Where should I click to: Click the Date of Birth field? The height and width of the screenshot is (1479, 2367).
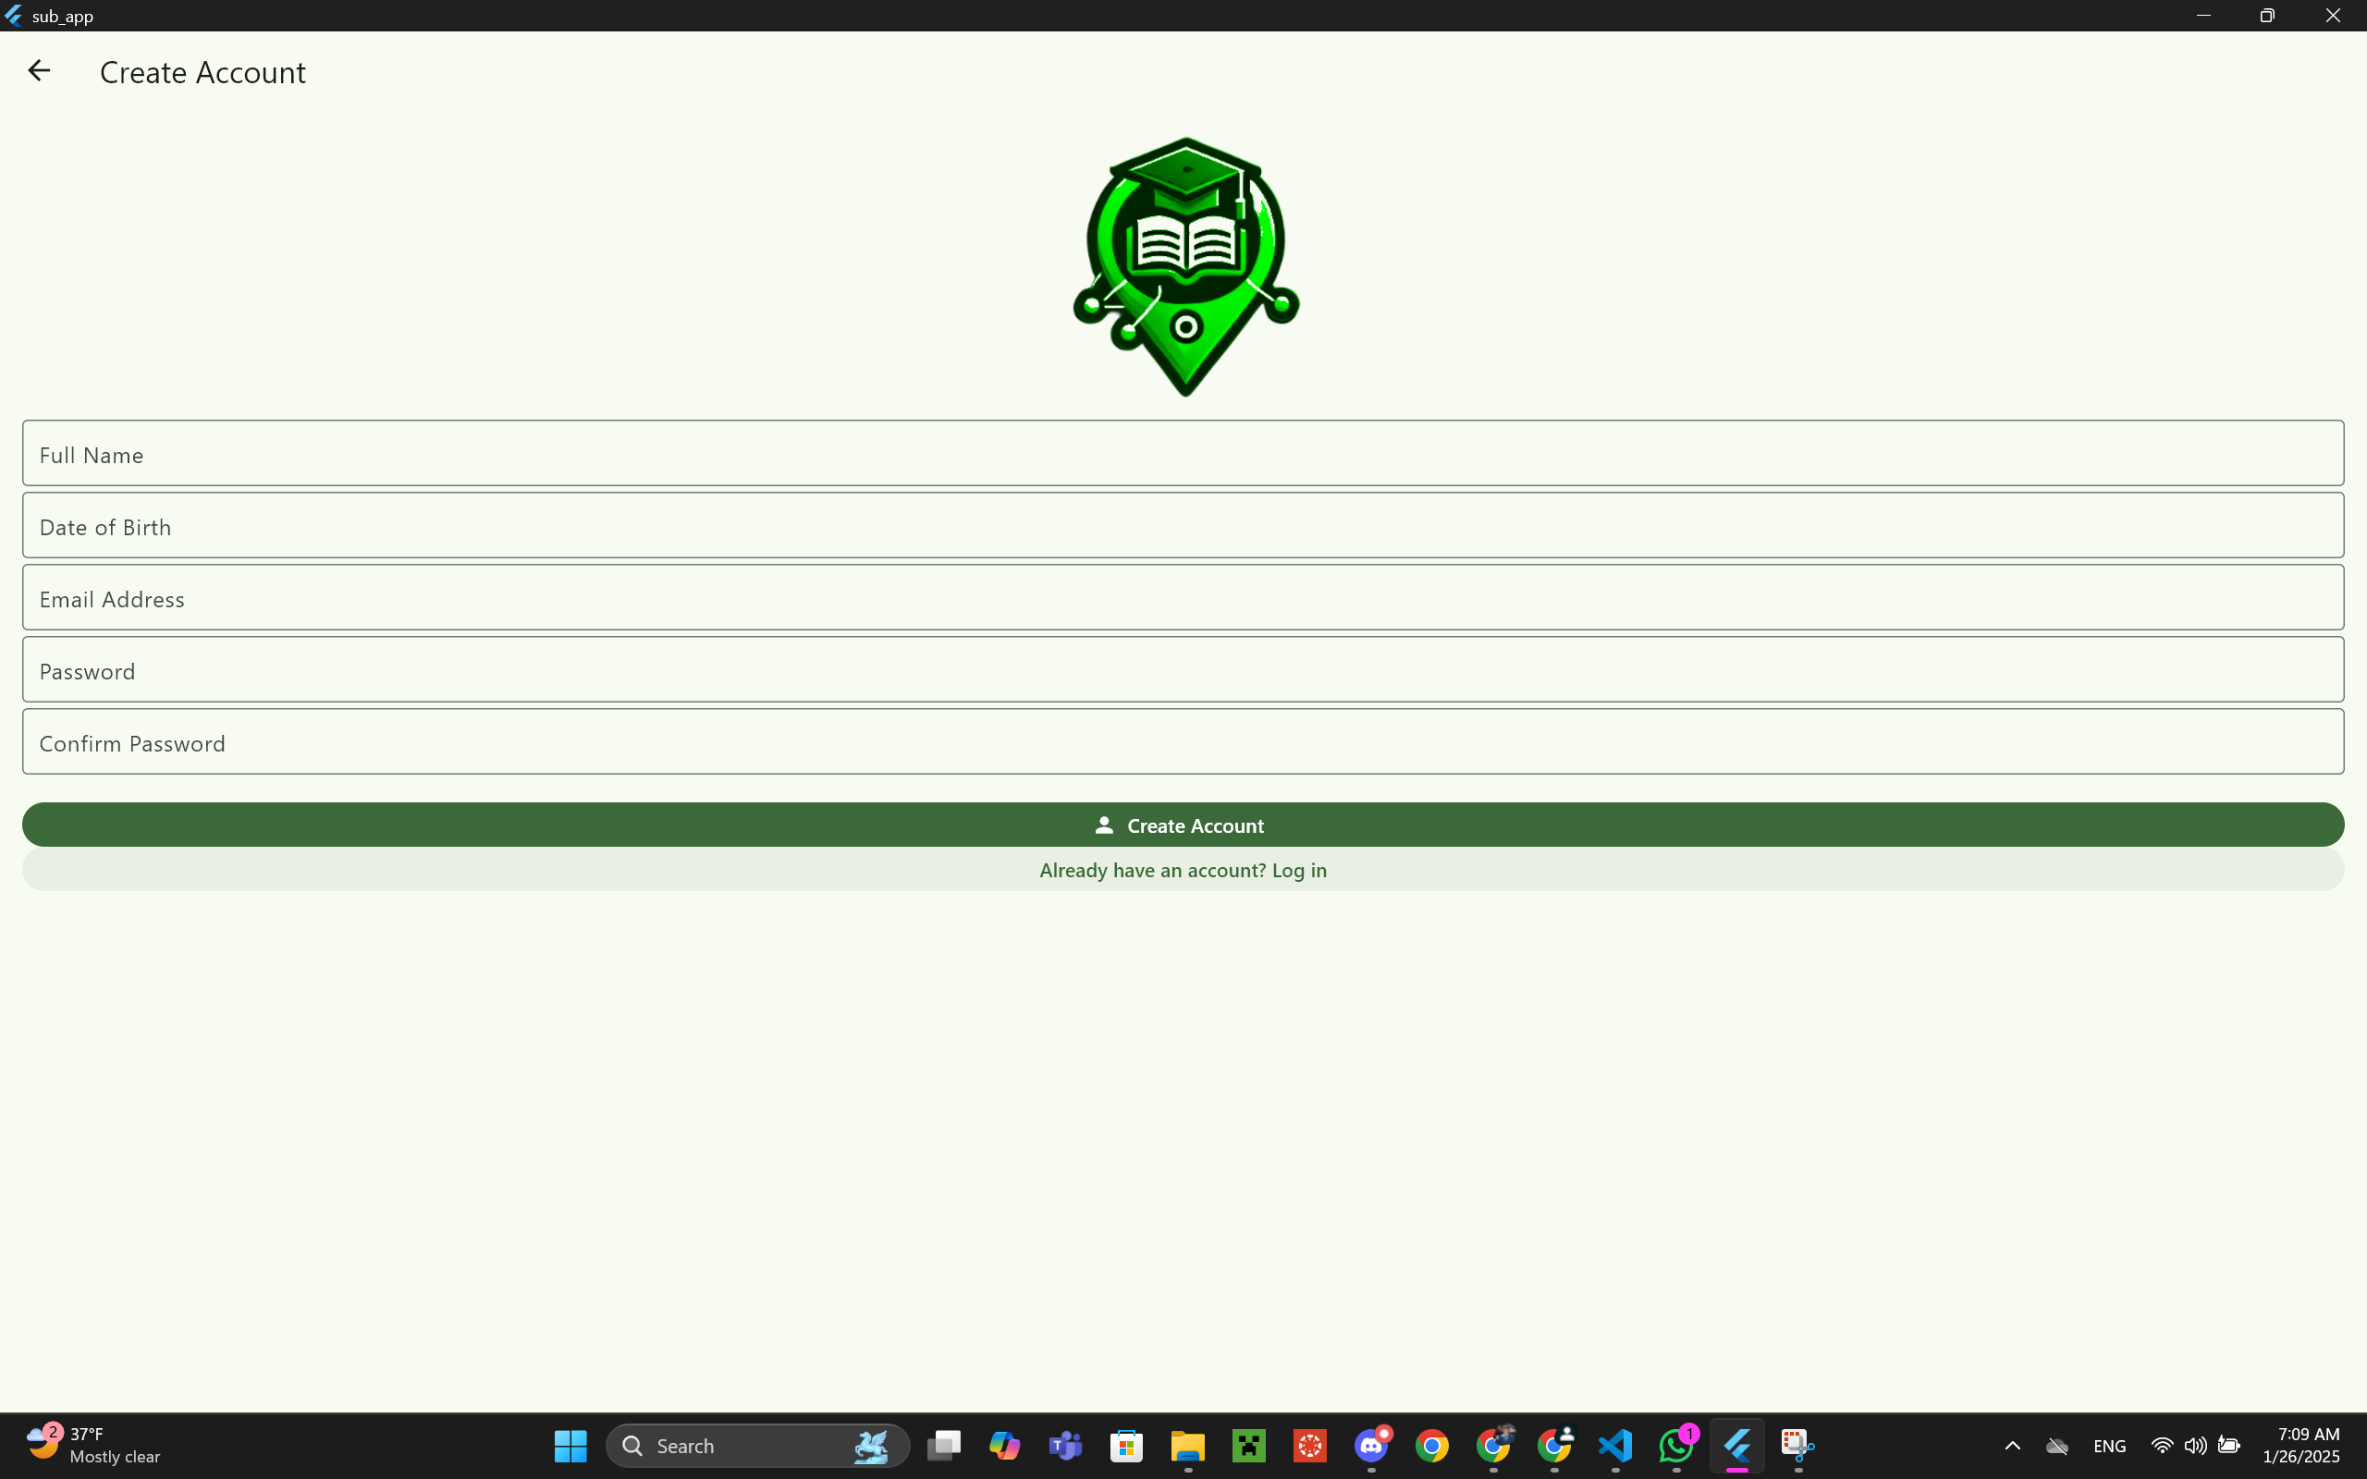point(1183,526)
